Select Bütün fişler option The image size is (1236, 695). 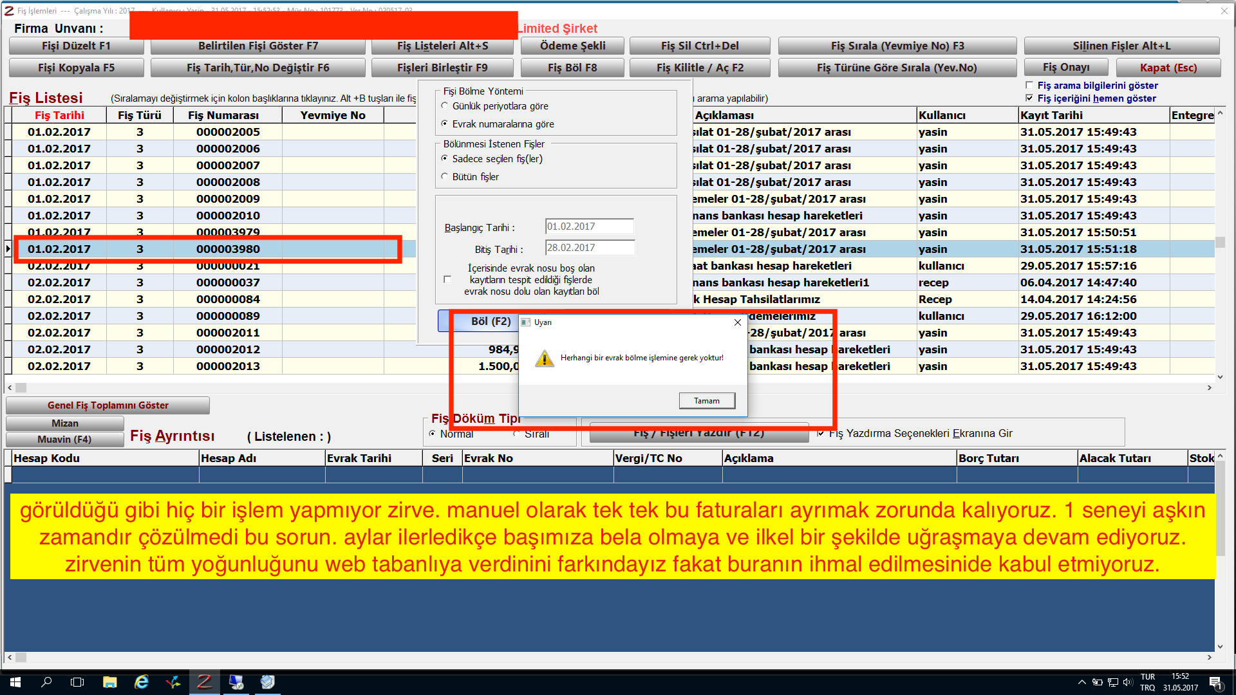tap(445, 176)
